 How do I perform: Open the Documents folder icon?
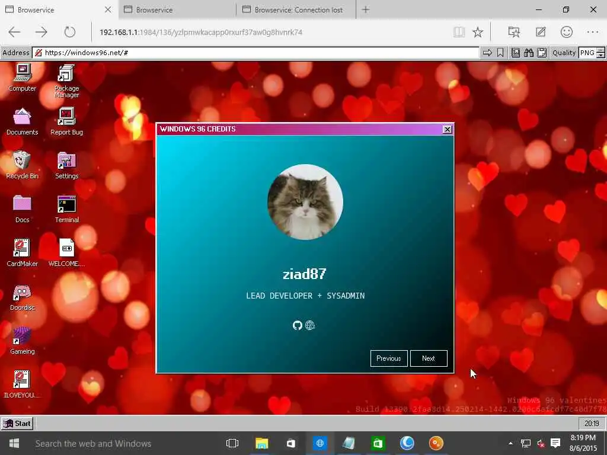22,121
